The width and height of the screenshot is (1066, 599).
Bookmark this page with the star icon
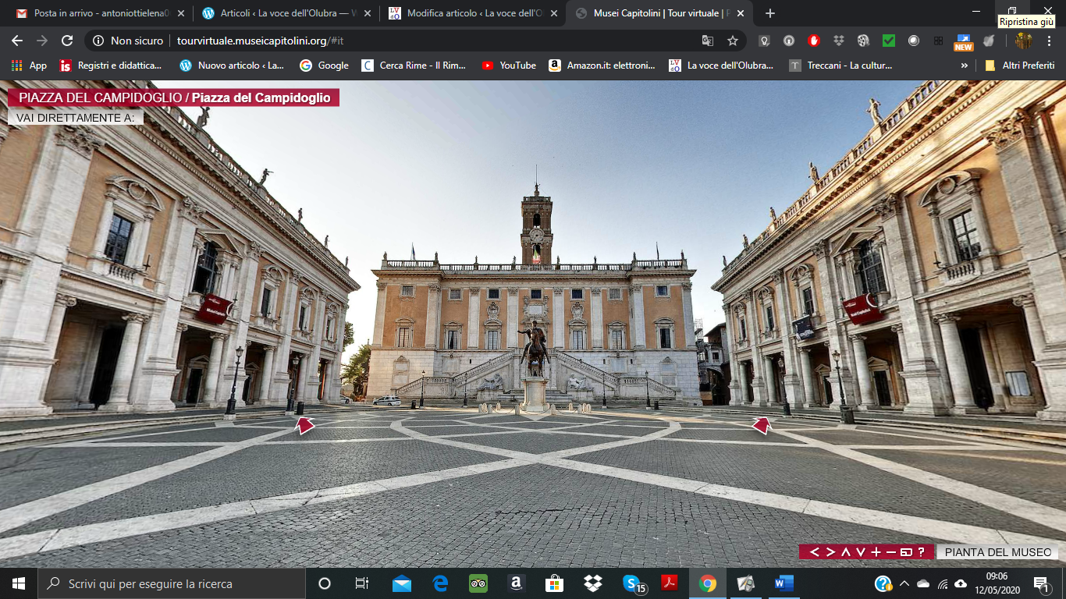[732, 41]
